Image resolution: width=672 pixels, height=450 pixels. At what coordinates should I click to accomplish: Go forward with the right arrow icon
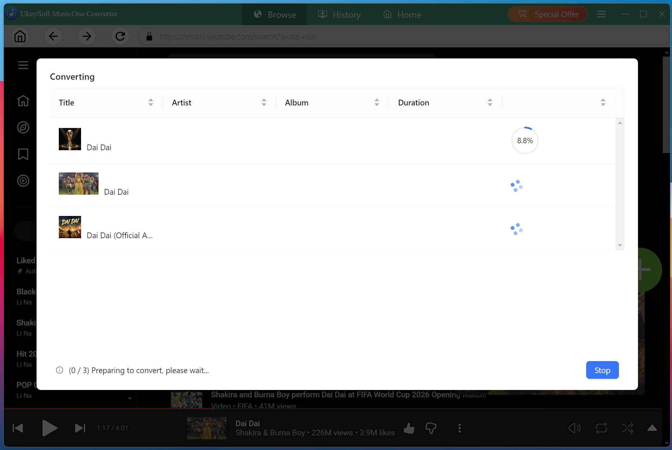[x=86, y=36]
